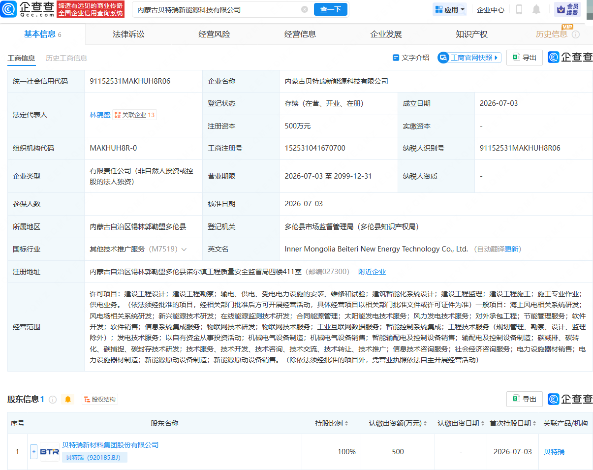The height and width of the screenshot is (470, 593).
Task: Click the 贝特瑞 (920185.BJ) stock tag
Action: (x=94, y=458)
